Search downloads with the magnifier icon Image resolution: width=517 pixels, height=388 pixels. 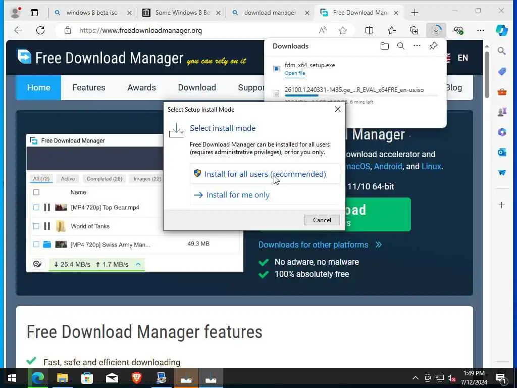coord(400,46)
